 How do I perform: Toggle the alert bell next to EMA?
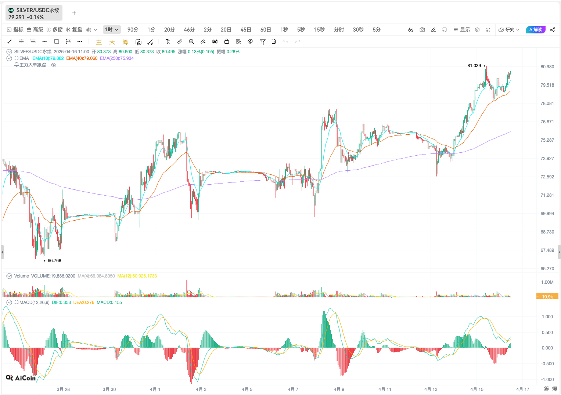[x=17, y=58]
